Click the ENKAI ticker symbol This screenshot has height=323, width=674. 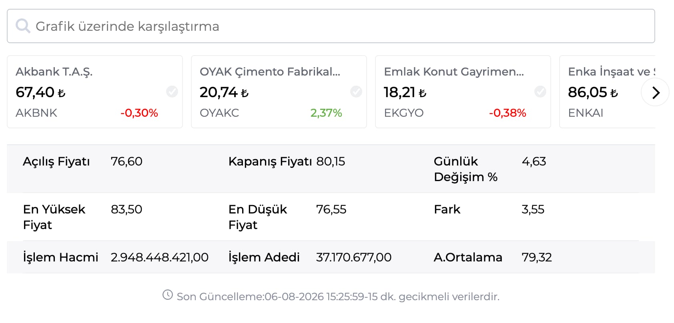point(586,113)
